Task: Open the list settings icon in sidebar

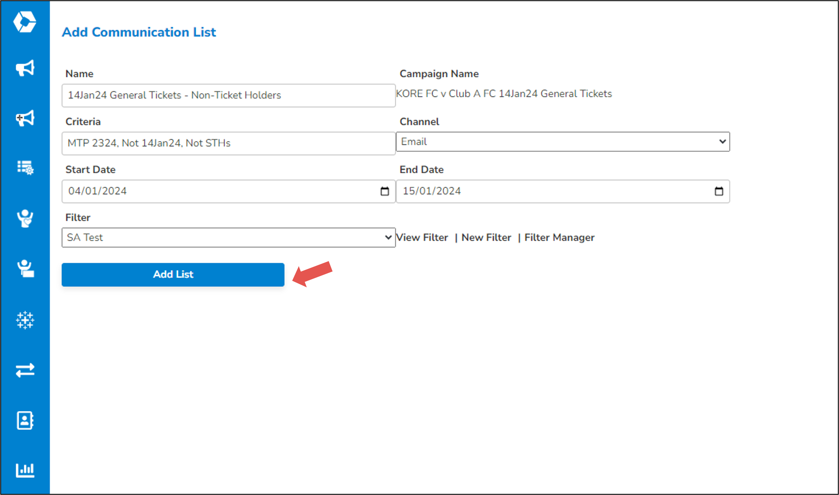Action: pos(25,168)
